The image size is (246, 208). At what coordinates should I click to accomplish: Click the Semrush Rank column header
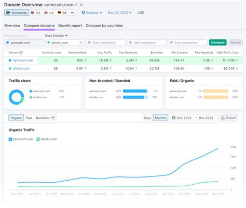[77, 53]
